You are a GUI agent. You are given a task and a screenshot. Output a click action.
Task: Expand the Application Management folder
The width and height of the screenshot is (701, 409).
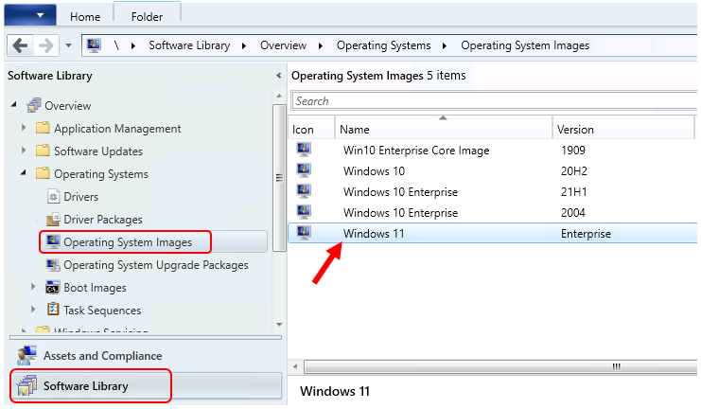point(24,128)
